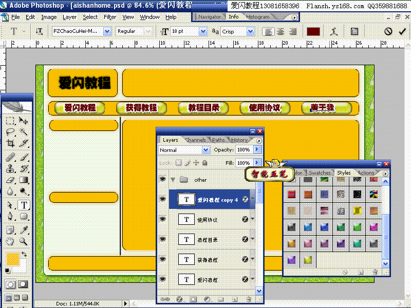This screenshot has width=411, height=308.
Task: Delete layer with Layers panel trash icon
Action: click(x=249, y=299)
